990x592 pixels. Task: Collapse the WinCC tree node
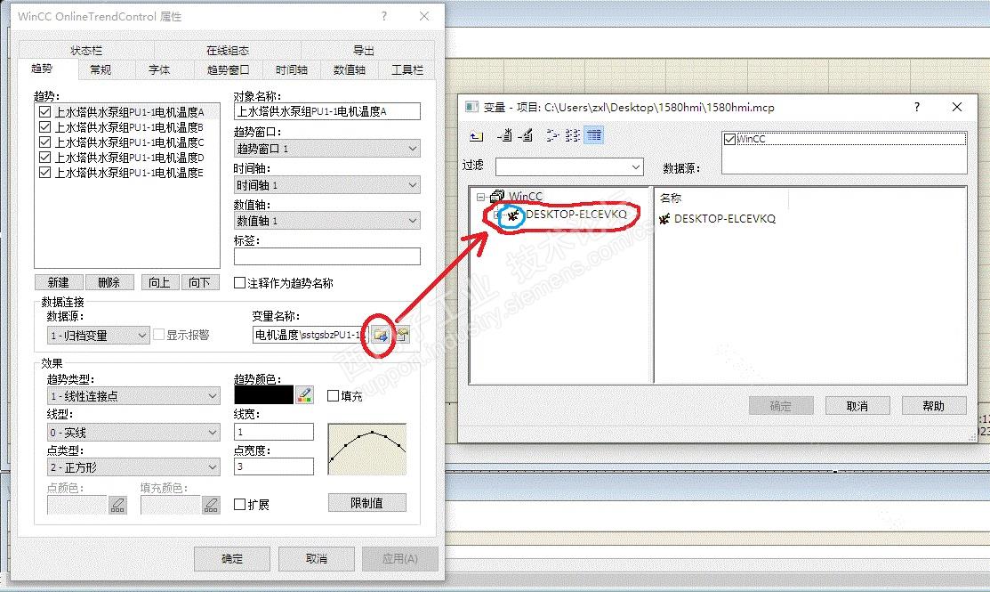(480, 197)
